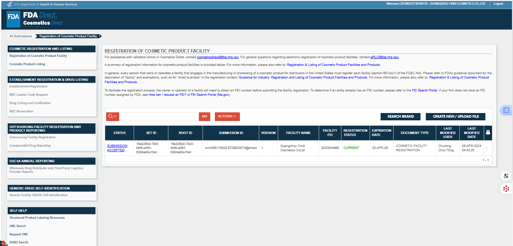This screenshot has height=246, width=513.
Task: Click the round language translation icon
Action: (506, 176)
